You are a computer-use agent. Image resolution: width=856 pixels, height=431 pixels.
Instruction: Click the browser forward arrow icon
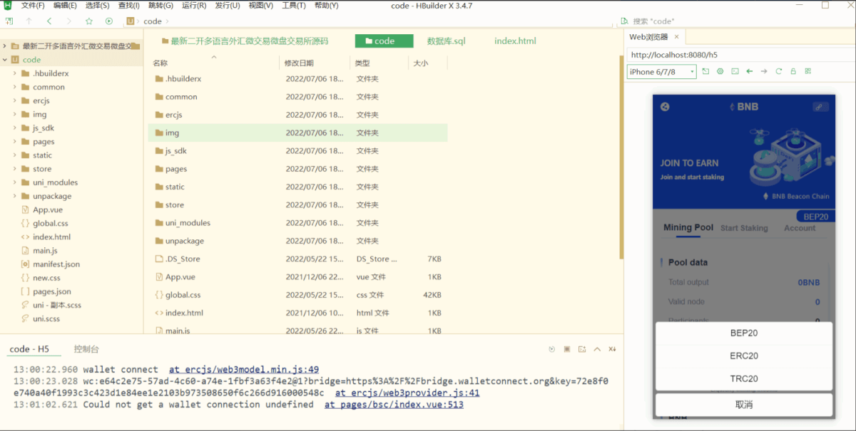[764, 71]
